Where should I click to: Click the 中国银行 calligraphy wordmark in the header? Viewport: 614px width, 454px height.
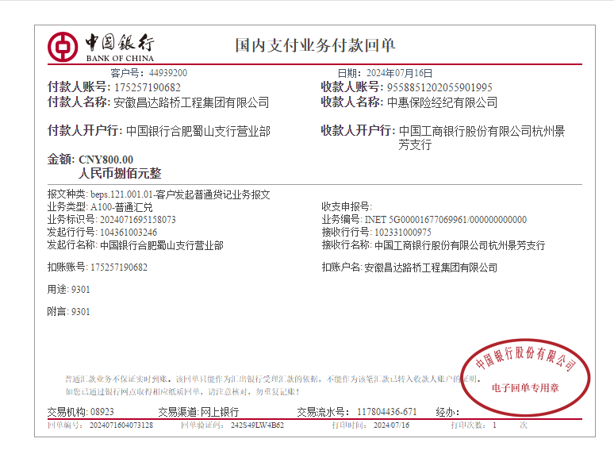120,42
